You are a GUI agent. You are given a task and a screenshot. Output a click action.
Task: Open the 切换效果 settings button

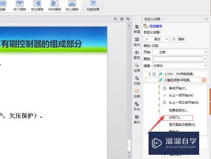93,5
